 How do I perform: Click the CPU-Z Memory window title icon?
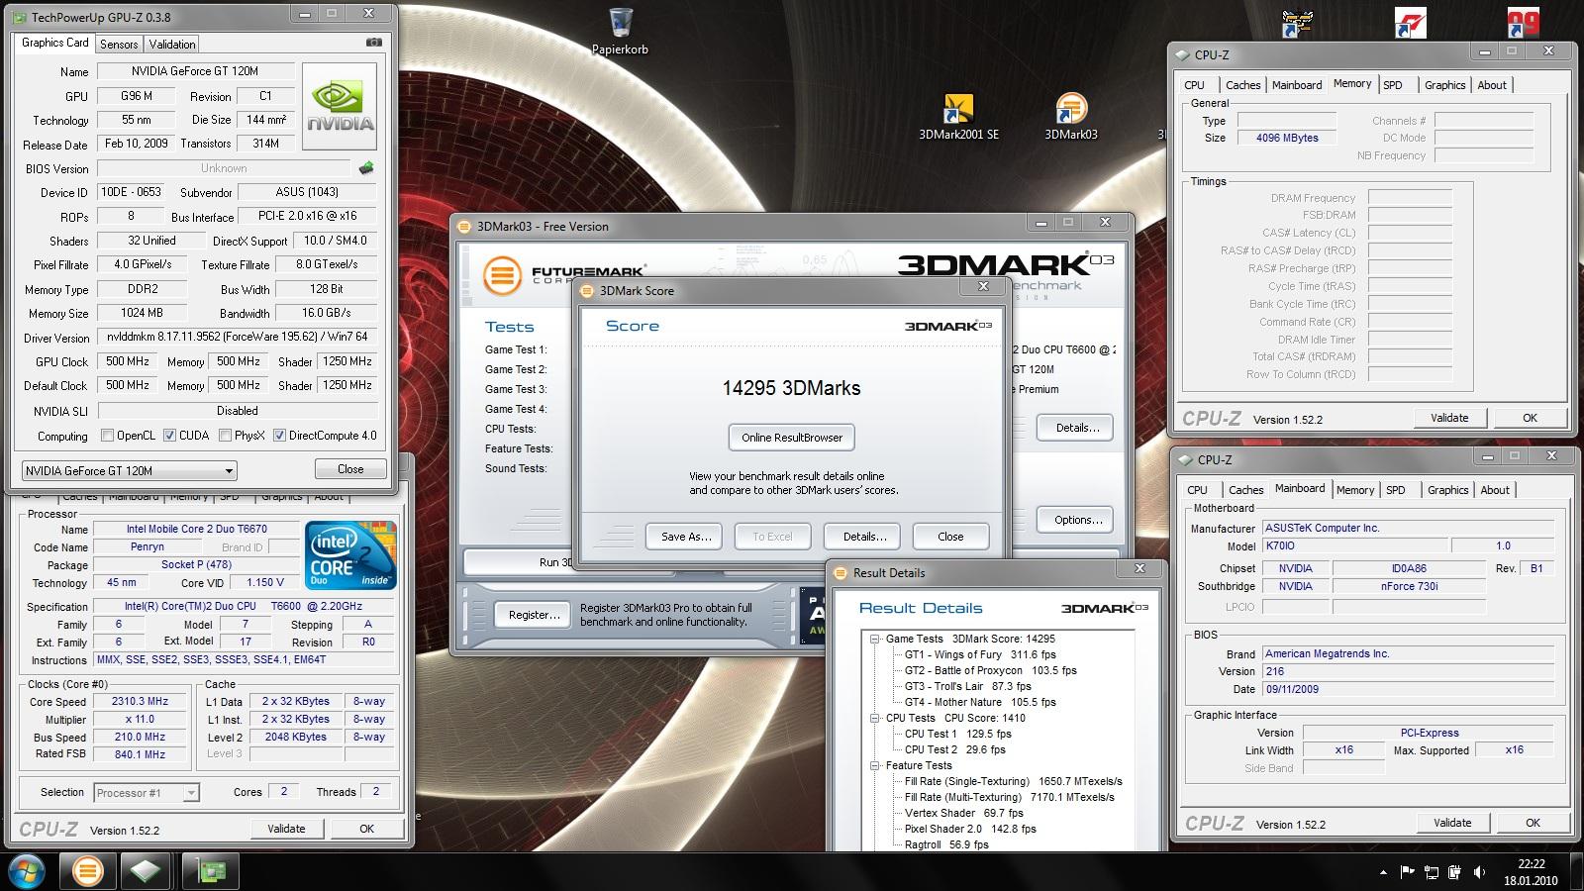pos(1181,54)
